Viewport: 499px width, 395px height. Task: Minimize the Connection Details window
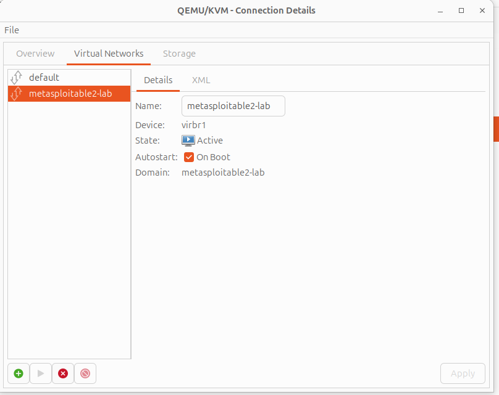tap(440, 11)
